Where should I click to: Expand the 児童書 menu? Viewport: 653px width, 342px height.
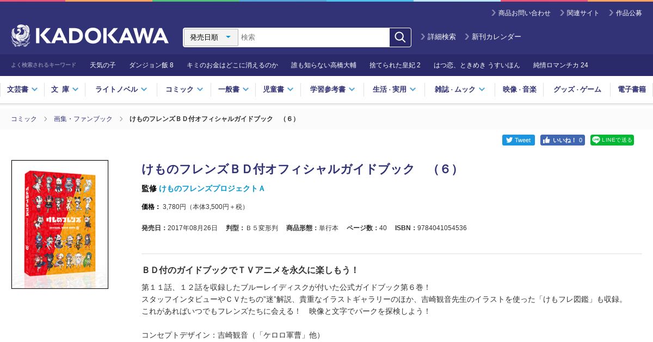click(x=278, y=90)
